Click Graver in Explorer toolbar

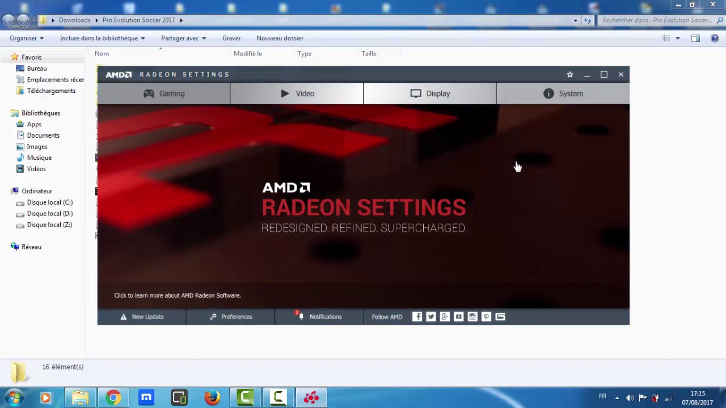(231, 38)
